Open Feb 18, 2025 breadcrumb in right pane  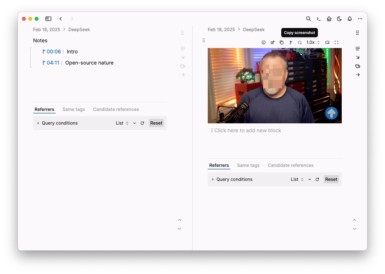[221, 30]
